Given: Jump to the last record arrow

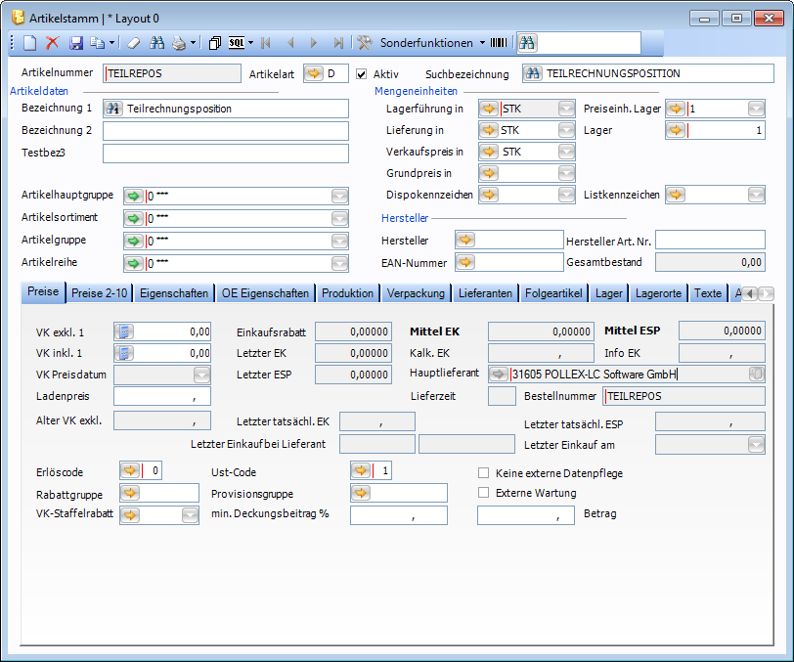Looking at the screenshot, I should (x=337, y=43).
